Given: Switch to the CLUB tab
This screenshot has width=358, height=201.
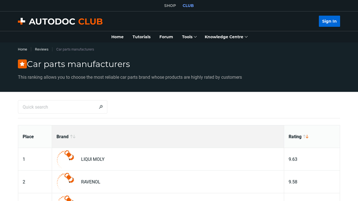Looking at the screenshot, I should 188,6.
